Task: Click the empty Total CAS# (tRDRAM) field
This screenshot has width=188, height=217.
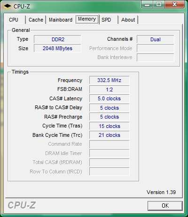Action: [110, 163]
